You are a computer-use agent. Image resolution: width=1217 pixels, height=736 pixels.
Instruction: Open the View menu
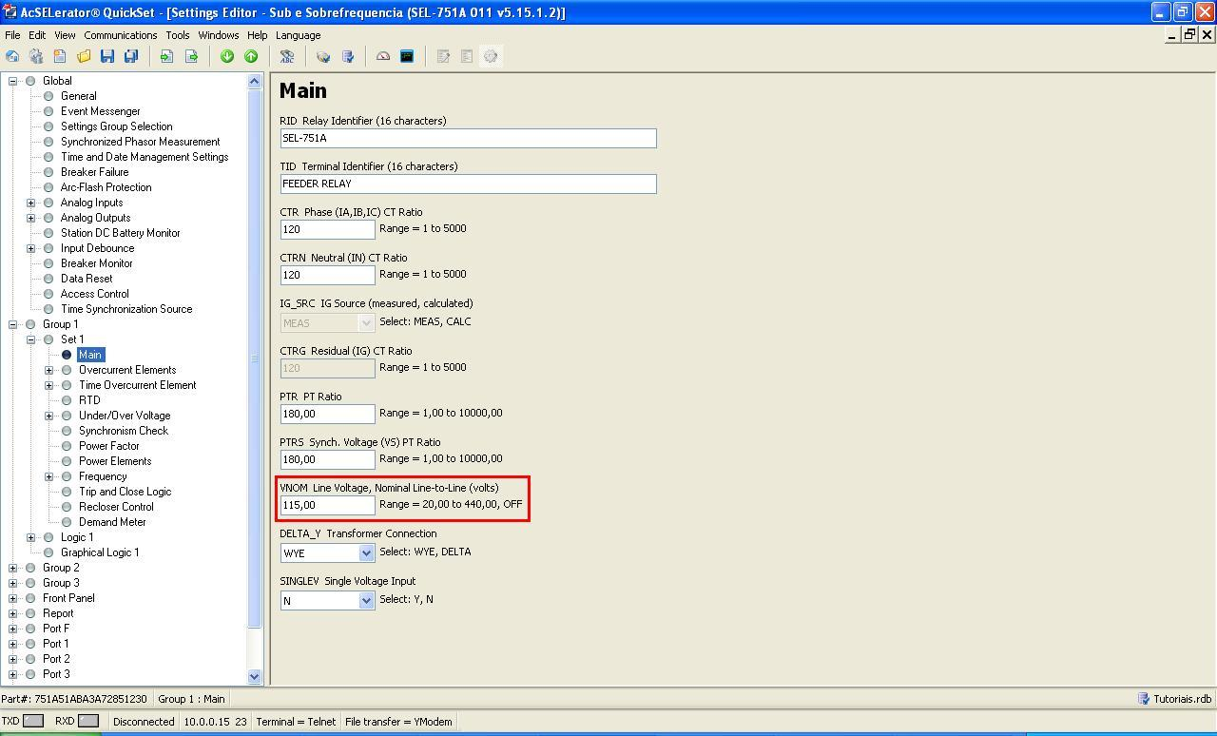pyautogui.click(x=65, y=35)
